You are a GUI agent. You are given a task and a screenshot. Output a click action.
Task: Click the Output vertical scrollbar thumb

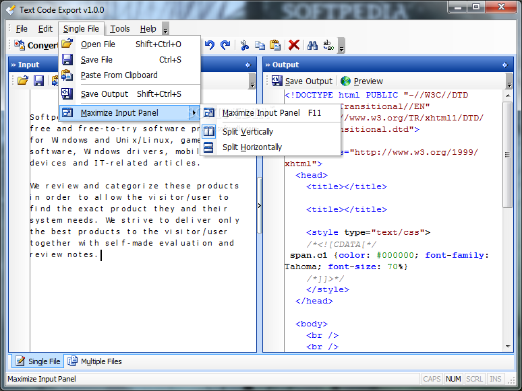(508, 155)
